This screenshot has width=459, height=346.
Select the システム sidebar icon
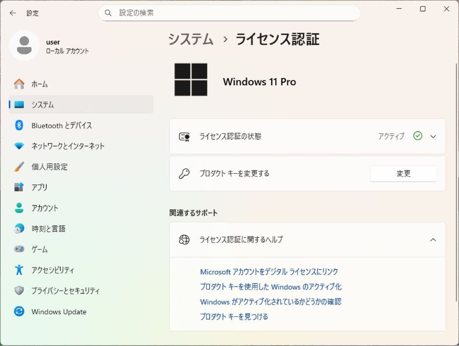(x=20, y=104)
